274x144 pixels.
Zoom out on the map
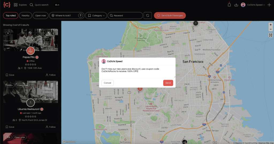pos(271,29)
